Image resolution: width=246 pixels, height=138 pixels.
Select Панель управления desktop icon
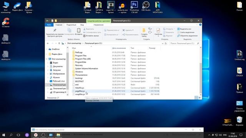pyautogui.click(x=239, y=106)
